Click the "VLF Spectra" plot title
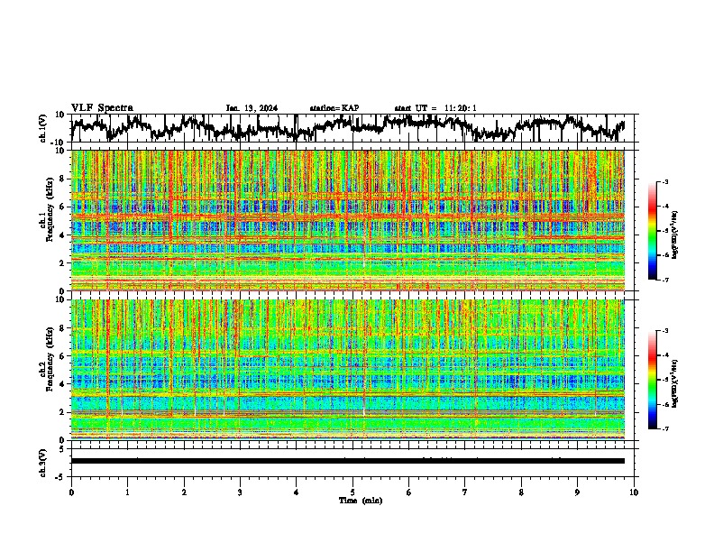 click(x=102, y=108)
